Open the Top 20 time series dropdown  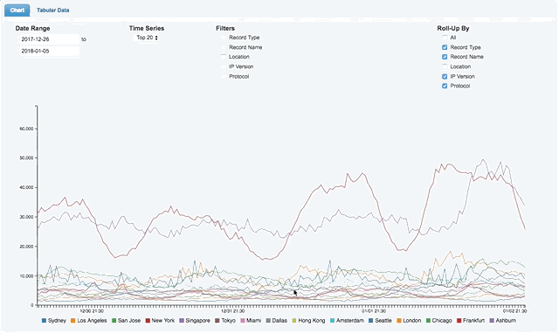(x=147, y=38)
